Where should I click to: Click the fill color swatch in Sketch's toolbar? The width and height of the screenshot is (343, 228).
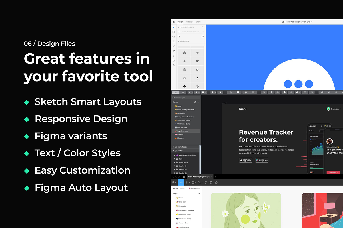click(204, 92)
